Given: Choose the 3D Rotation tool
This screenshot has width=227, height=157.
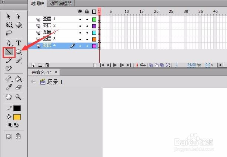Looking at the screenshot, I should tap(19, 25).
